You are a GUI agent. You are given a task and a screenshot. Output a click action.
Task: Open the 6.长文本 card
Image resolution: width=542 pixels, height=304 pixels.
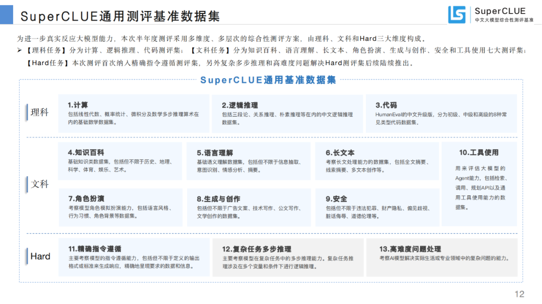coord(377,161)
